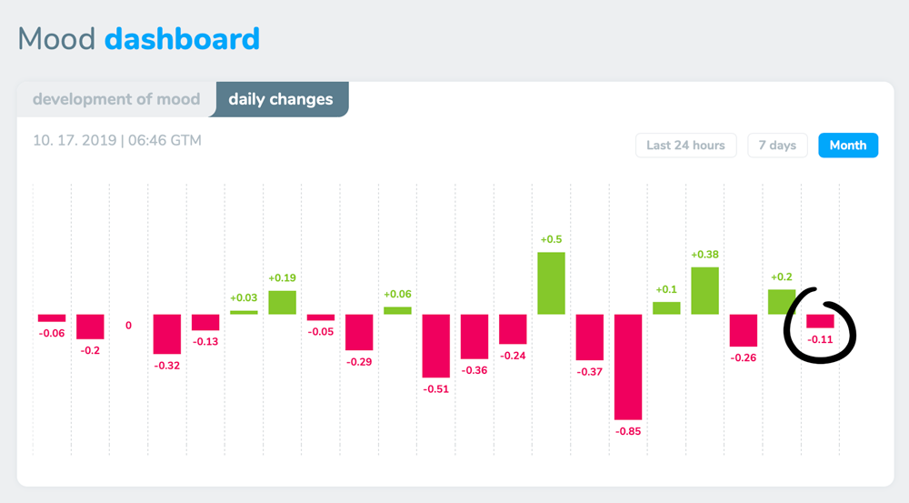This screenshot has height=503, width=909.
Task: Click the red -0.32 bar
Action: coord(167,334)
